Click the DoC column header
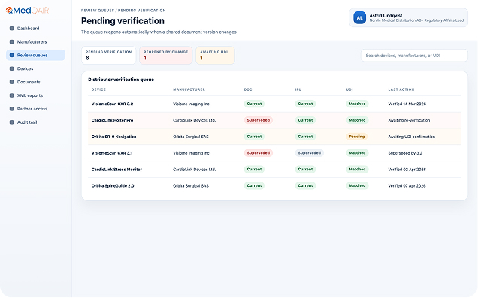478x298 pixels. click(x=248, y=89)
